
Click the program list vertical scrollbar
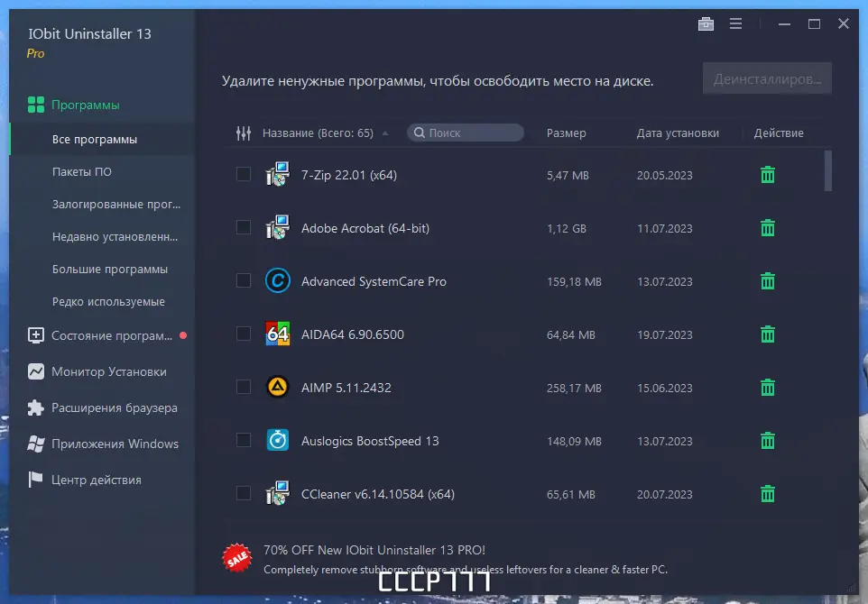point(828,170)
